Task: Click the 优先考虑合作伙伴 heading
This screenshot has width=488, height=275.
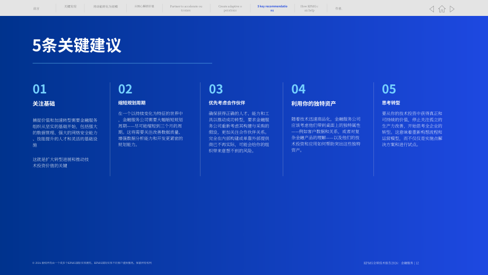Action: [227, 103]
